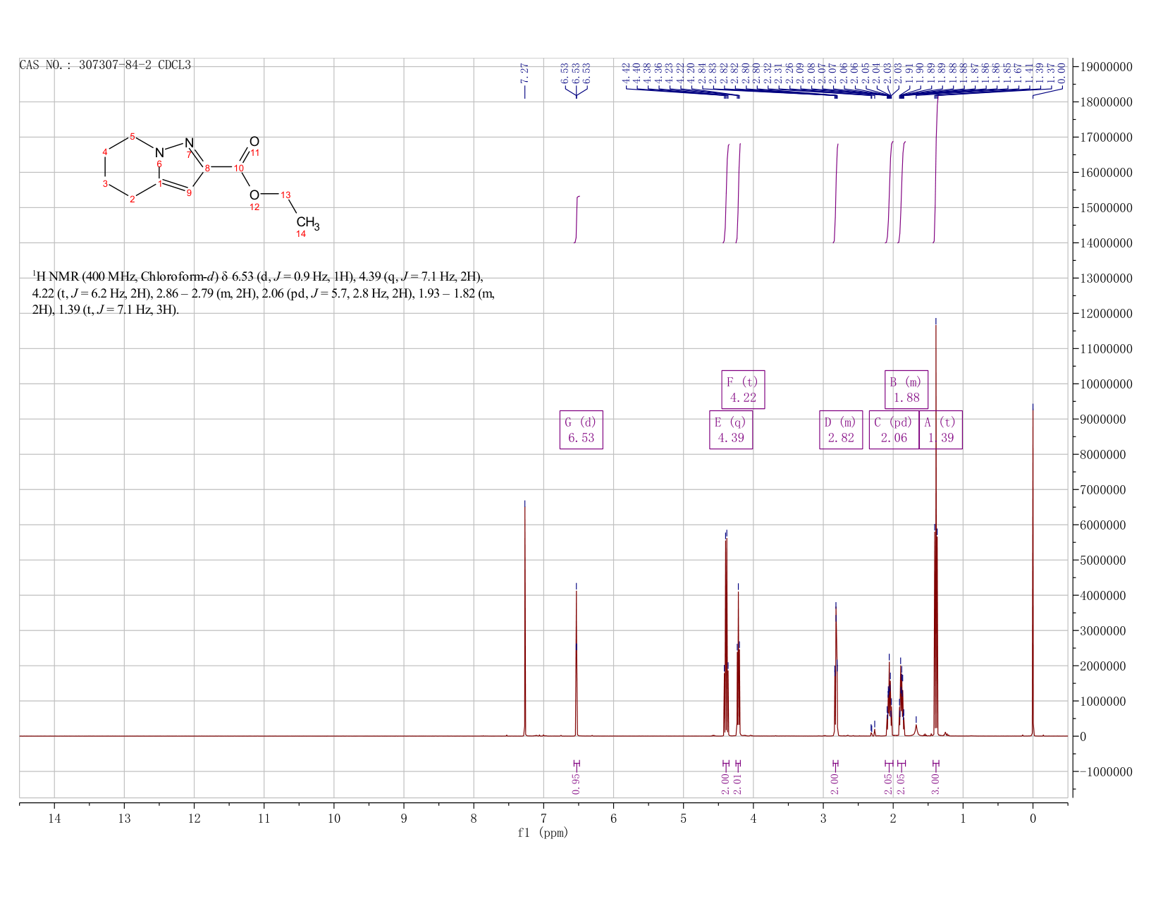Click the N atom labeled 6

[x=159, y=152]
